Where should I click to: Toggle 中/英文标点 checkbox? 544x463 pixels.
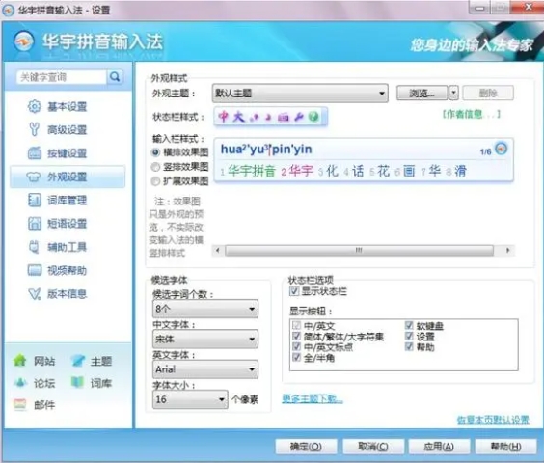click(x=296, y=346)
